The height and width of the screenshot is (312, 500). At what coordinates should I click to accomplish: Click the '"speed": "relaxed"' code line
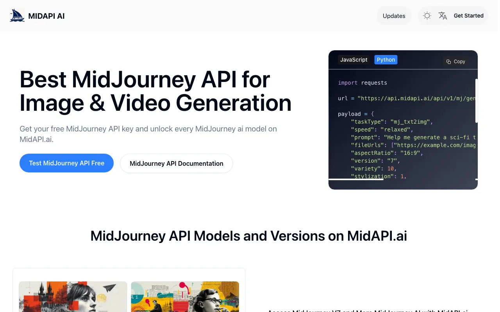point(382,129)
